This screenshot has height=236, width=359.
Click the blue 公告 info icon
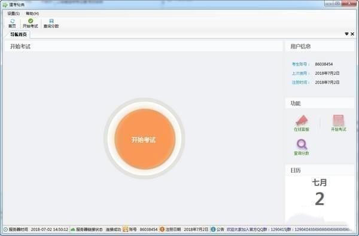pos(213,229)
